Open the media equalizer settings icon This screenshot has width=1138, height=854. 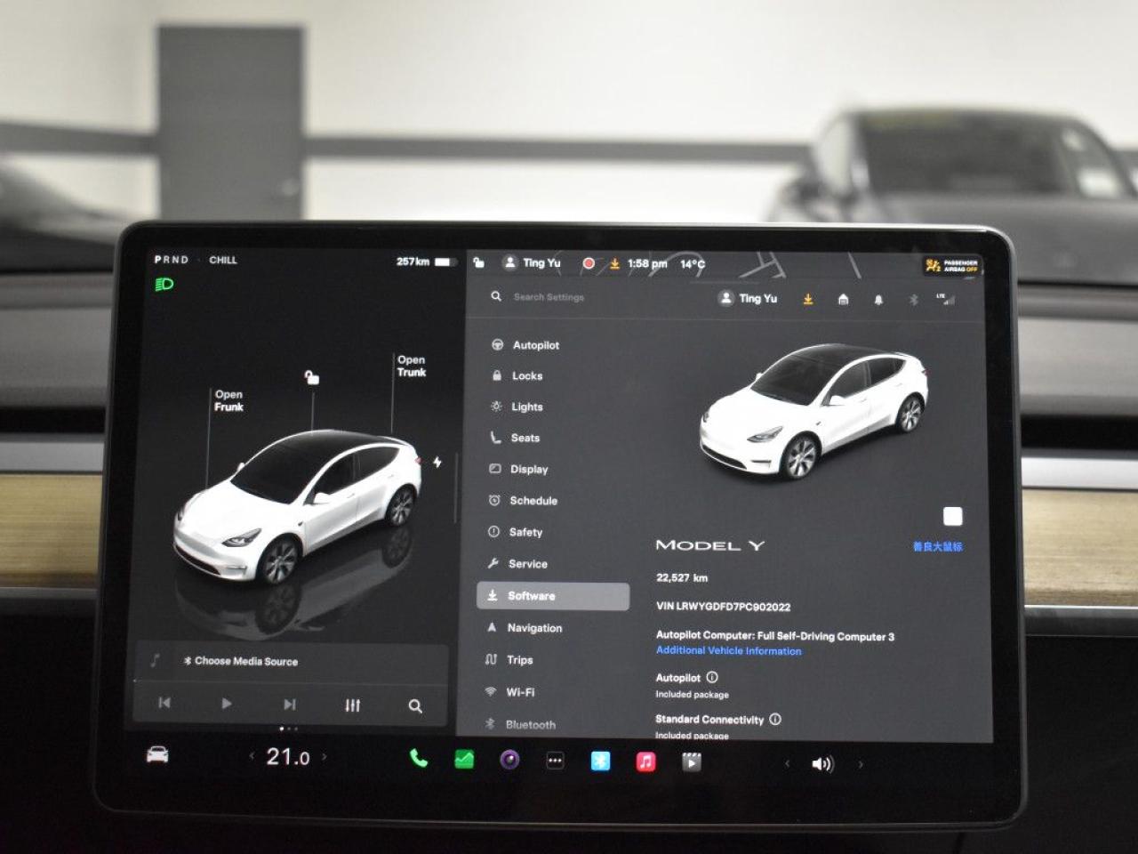coord(353,705)
